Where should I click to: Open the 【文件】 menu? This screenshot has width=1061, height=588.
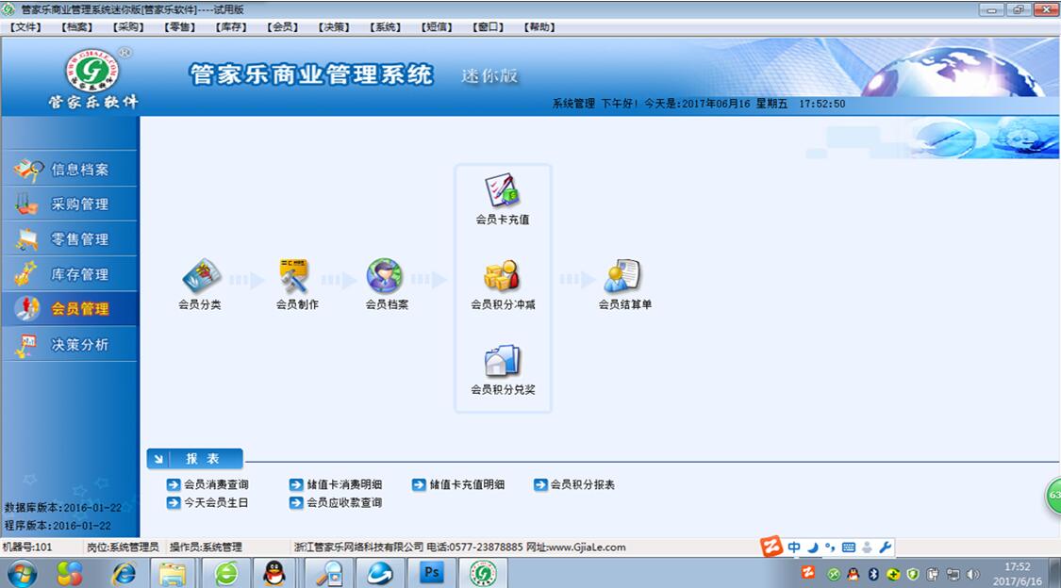point(25,27)
